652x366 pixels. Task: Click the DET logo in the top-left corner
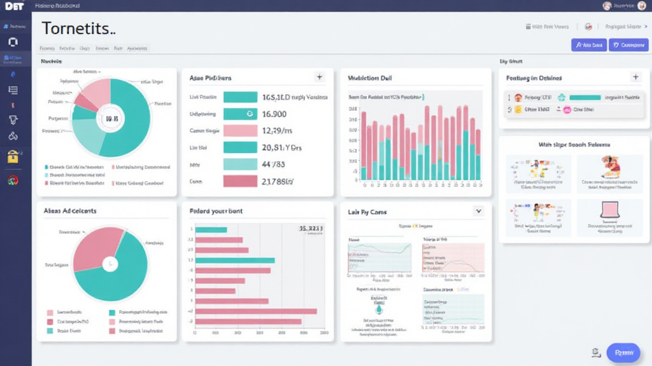15,6
